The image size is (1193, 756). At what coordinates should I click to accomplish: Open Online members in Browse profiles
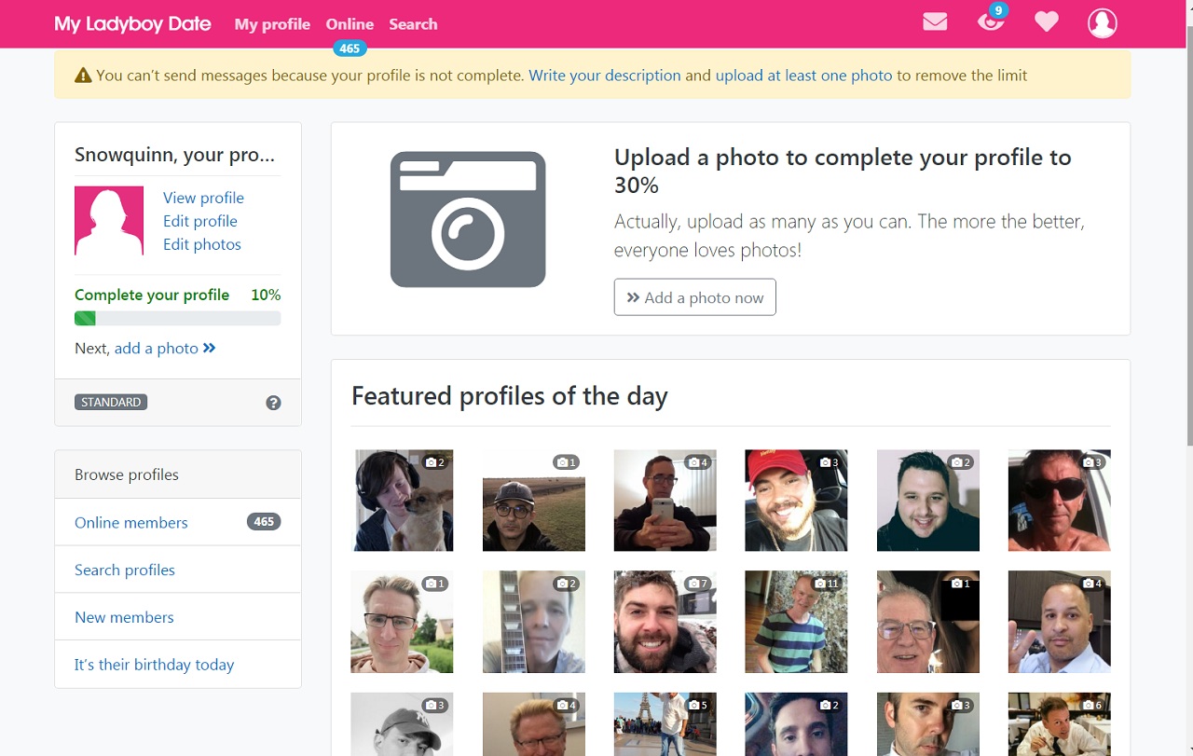click(x=131, y=523)
